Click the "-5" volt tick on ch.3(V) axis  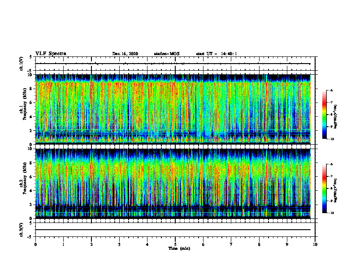coord(30,237)
